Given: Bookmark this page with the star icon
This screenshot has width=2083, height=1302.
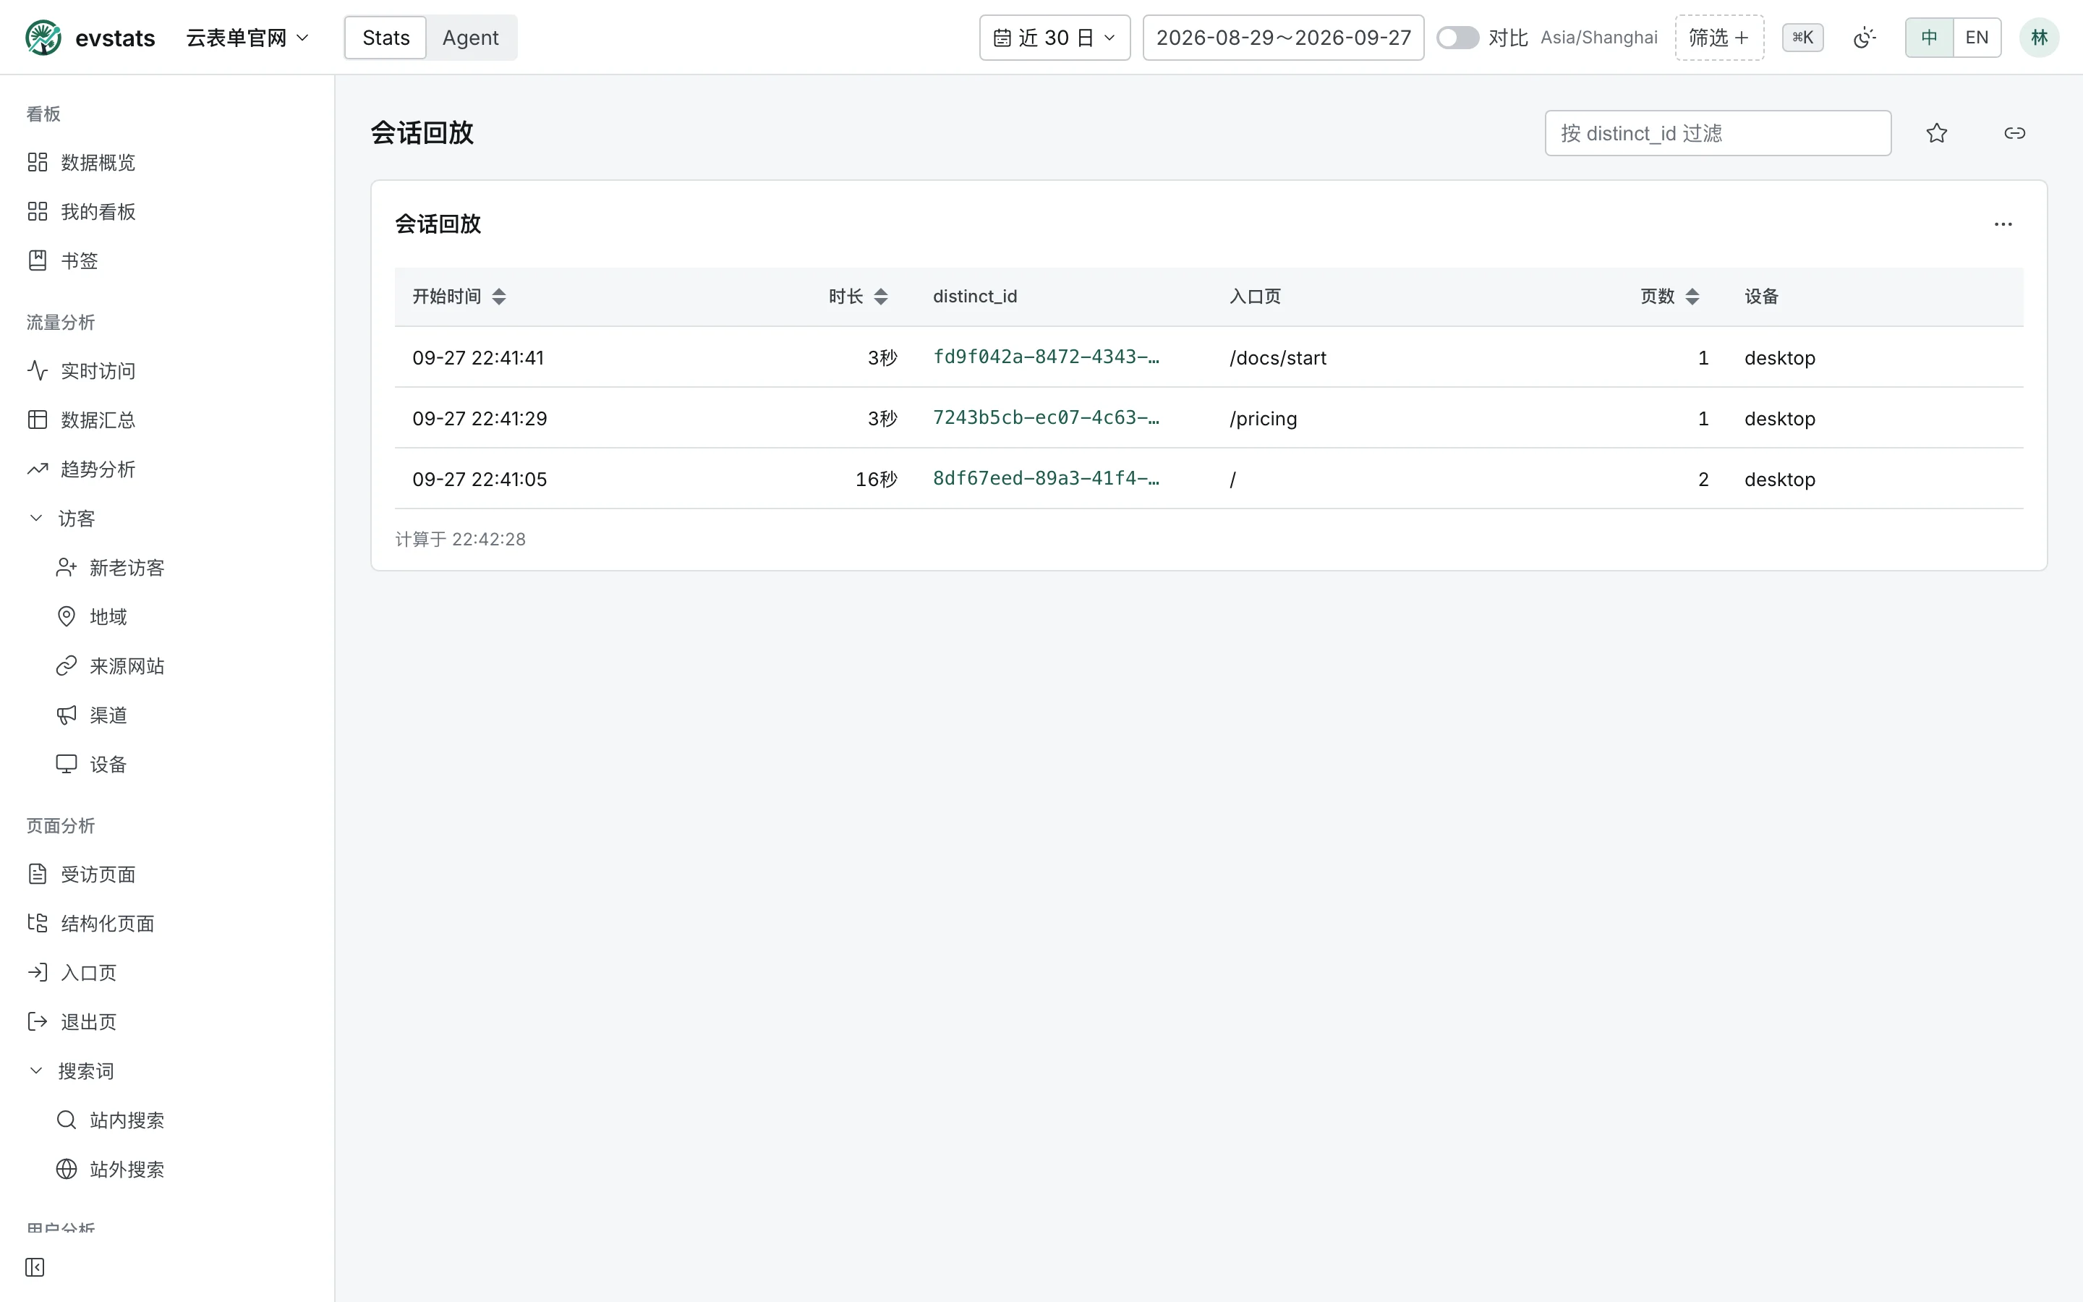Looking at the screenshot, I should point(1937,132).
